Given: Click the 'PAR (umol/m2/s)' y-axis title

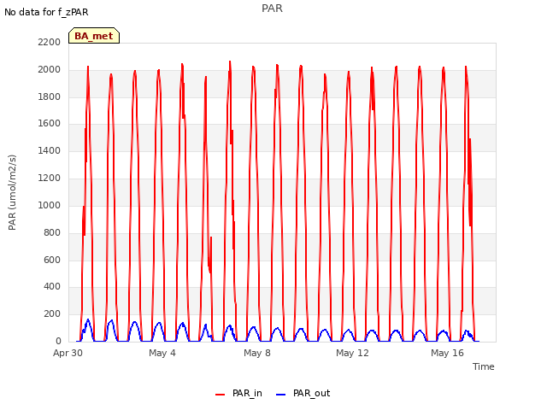Looking at the screenshot, I should tap(12, 192).
